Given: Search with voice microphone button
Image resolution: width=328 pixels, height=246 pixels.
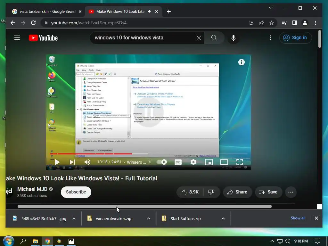Looking at the screenshot, I should click(x=234, y=38).
